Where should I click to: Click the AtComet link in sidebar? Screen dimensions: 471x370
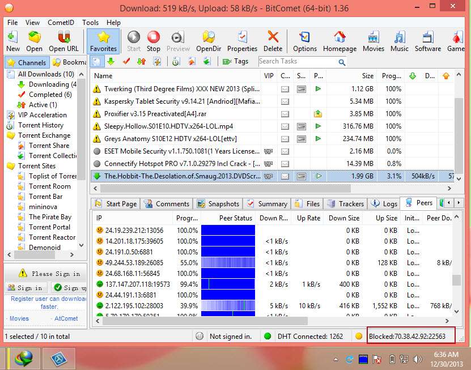66,318
